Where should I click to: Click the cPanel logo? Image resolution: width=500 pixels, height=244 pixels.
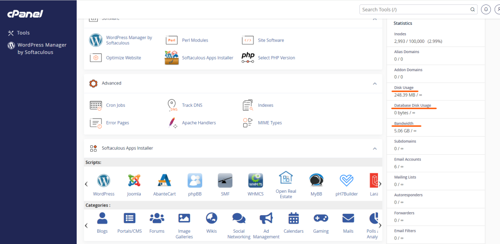(x=25, y=14)
